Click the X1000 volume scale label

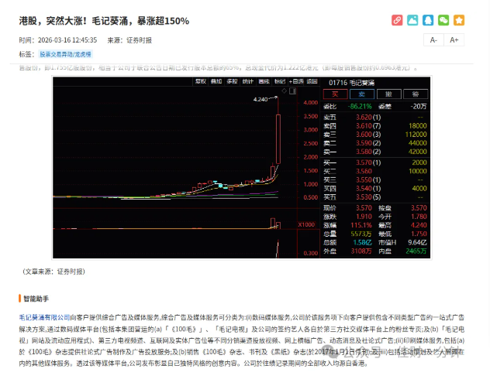pos(306,225)
